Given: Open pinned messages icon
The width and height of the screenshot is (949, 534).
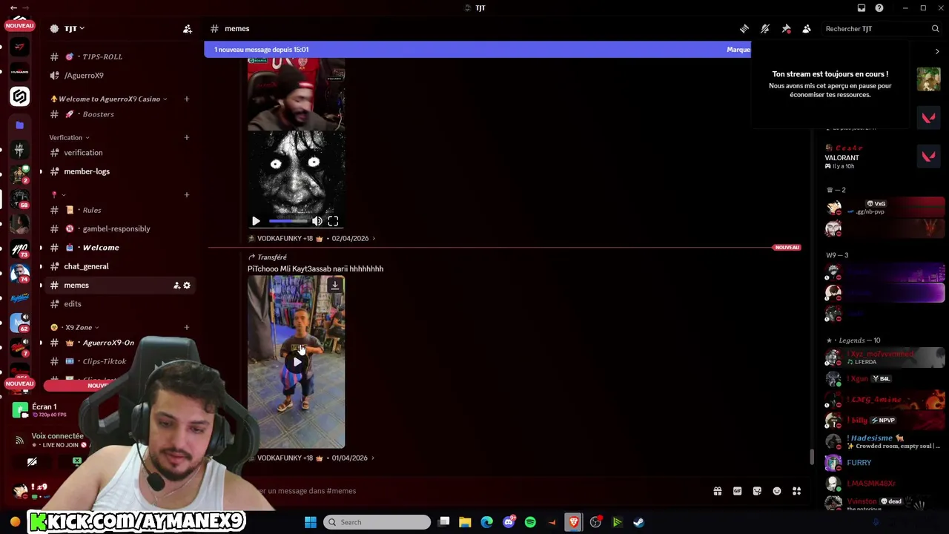Looking at the screenshot, I should coord(786,29).
